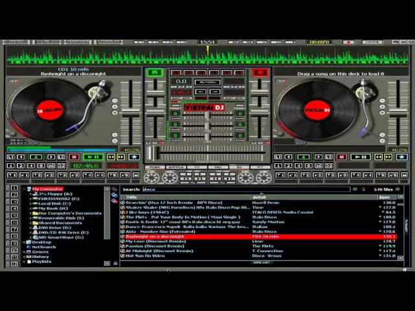Open the first tab below the crossfader
The width and height of the screenshot is (415, 311).
click(155, 167)
